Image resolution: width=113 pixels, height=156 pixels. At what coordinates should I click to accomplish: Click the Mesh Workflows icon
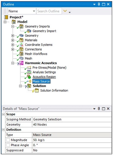[21, 54]
